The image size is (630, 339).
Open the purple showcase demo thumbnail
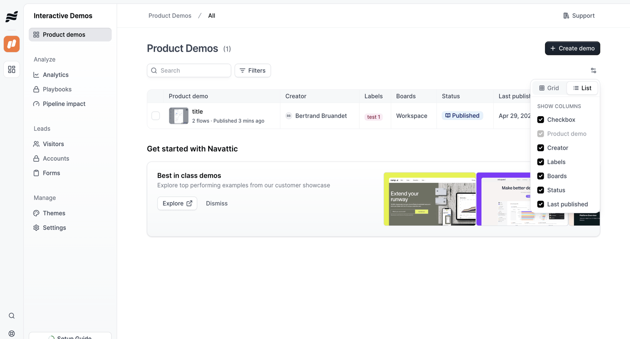pyautogui.click(x=522, y=199)
